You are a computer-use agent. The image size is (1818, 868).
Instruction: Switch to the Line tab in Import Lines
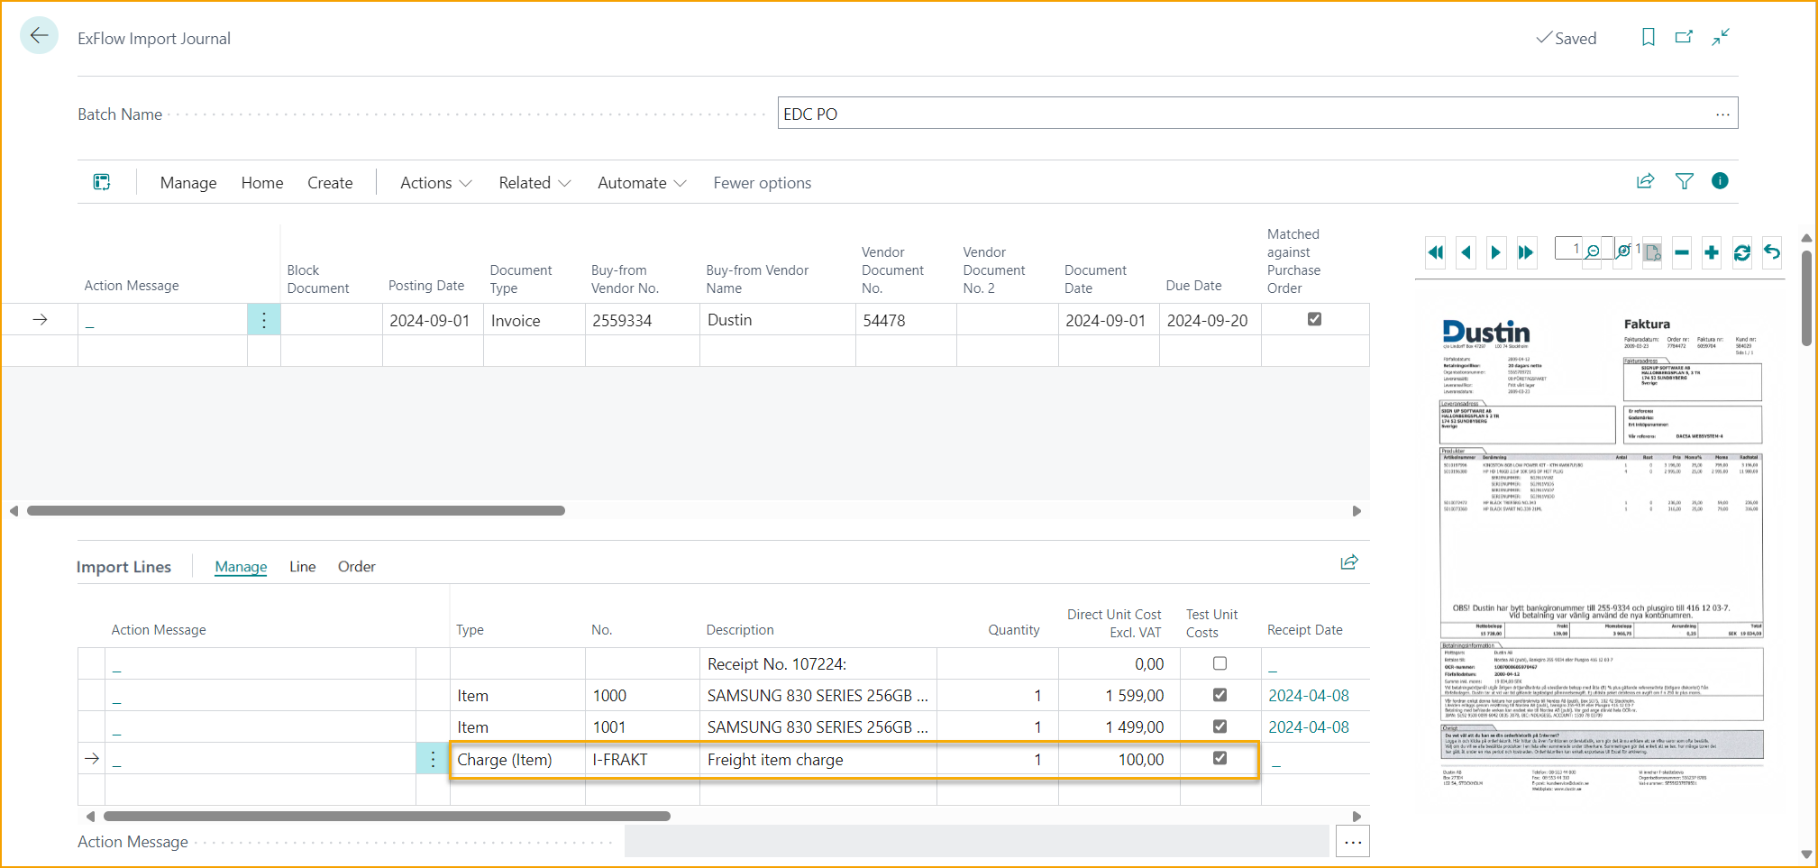(x=302, y=566)
